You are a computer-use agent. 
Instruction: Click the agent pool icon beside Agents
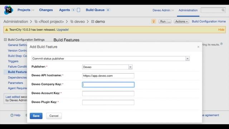[x=78, y=10]
